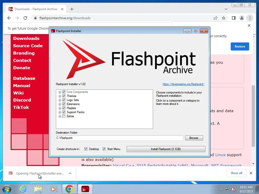
Task: Open Chrome profile avatar icon
Action: click(x=242, y=18)
